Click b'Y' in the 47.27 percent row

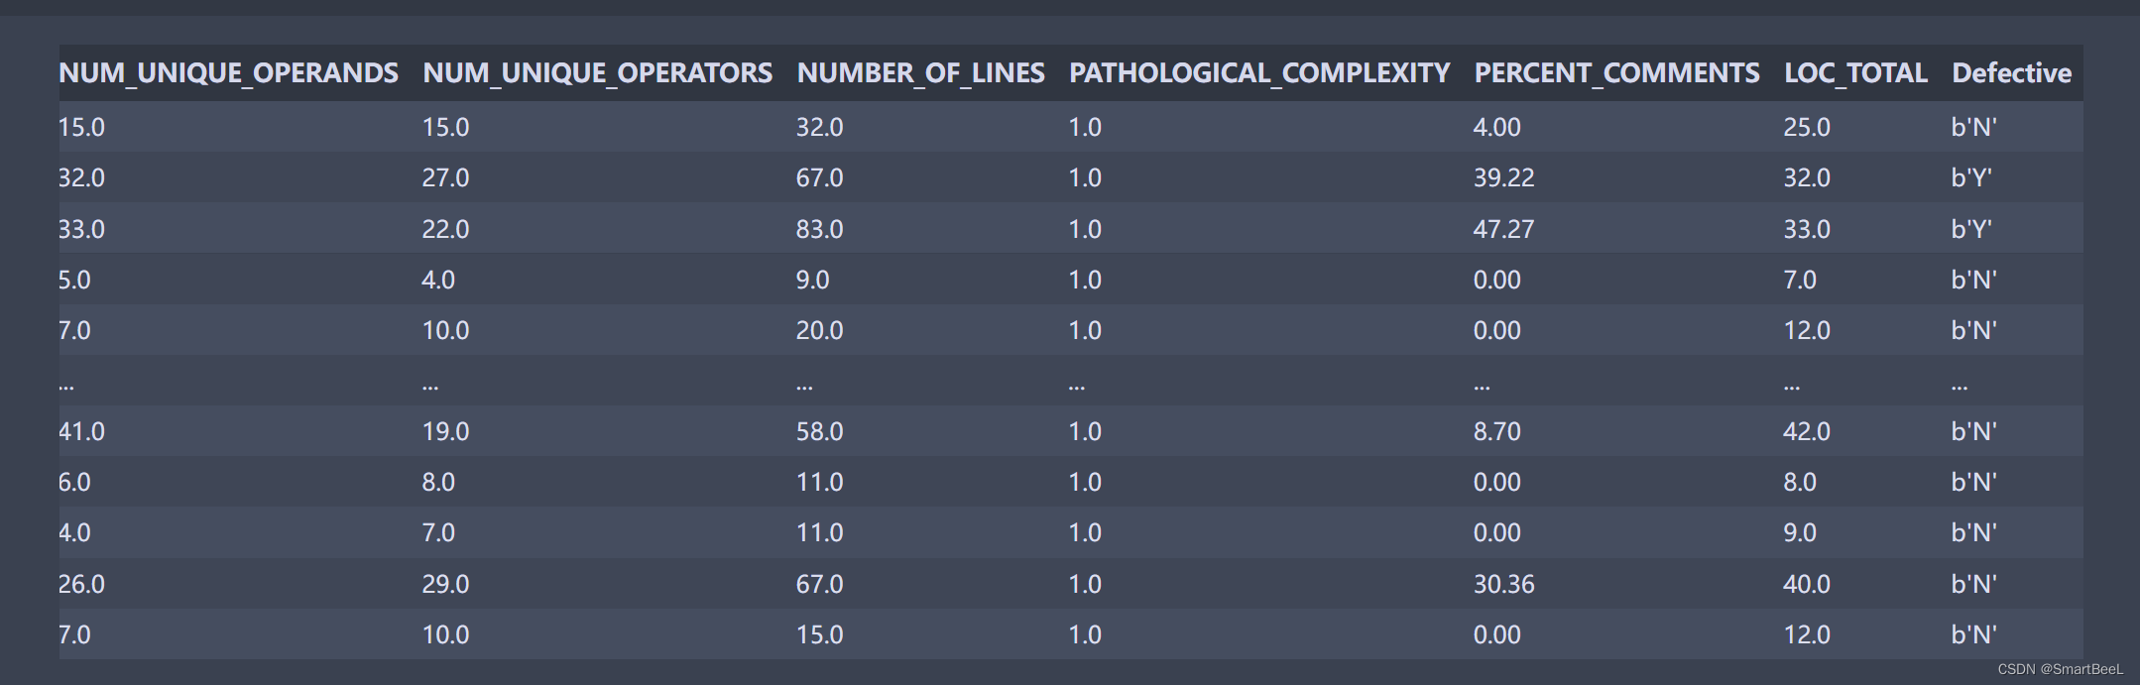1971,229
